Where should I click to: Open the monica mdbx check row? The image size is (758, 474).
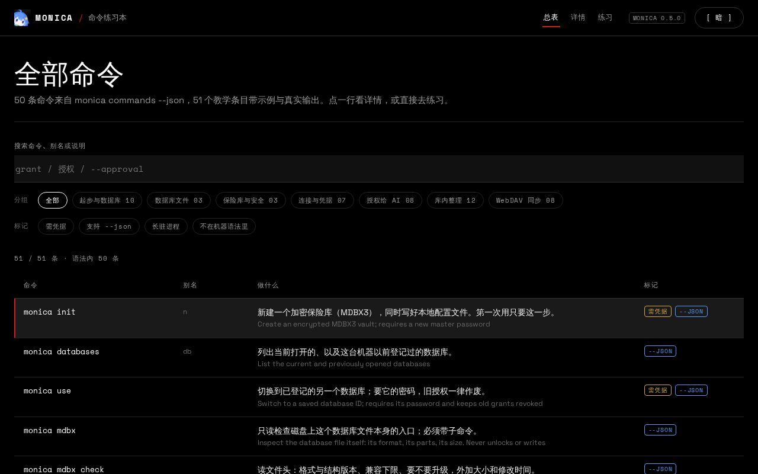pos(379,466)
